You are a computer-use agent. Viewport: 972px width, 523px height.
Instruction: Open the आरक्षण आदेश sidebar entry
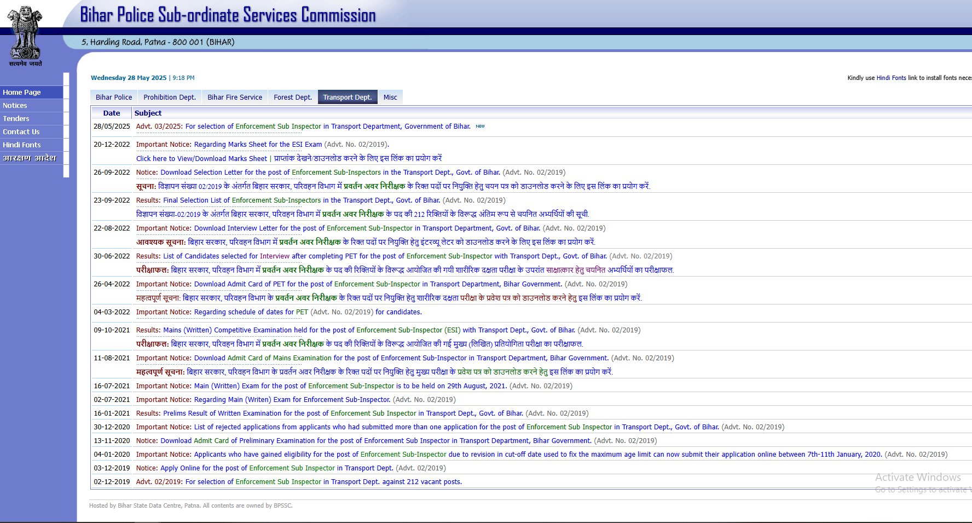point(30,158)
